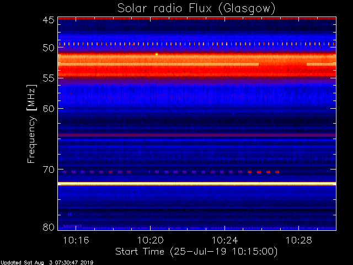Click the bright yellow line below 70 MHz

click(197, 184)
